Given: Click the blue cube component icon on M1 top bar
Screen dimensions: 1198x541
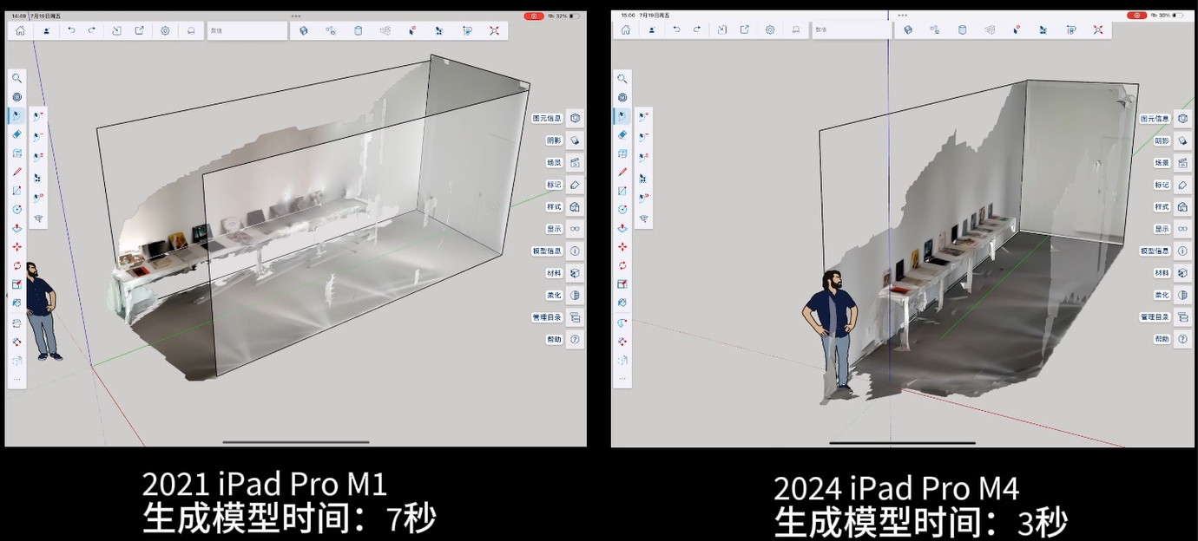Looking at the screenshot, I should pyautogui.click(x=303, y=30).
